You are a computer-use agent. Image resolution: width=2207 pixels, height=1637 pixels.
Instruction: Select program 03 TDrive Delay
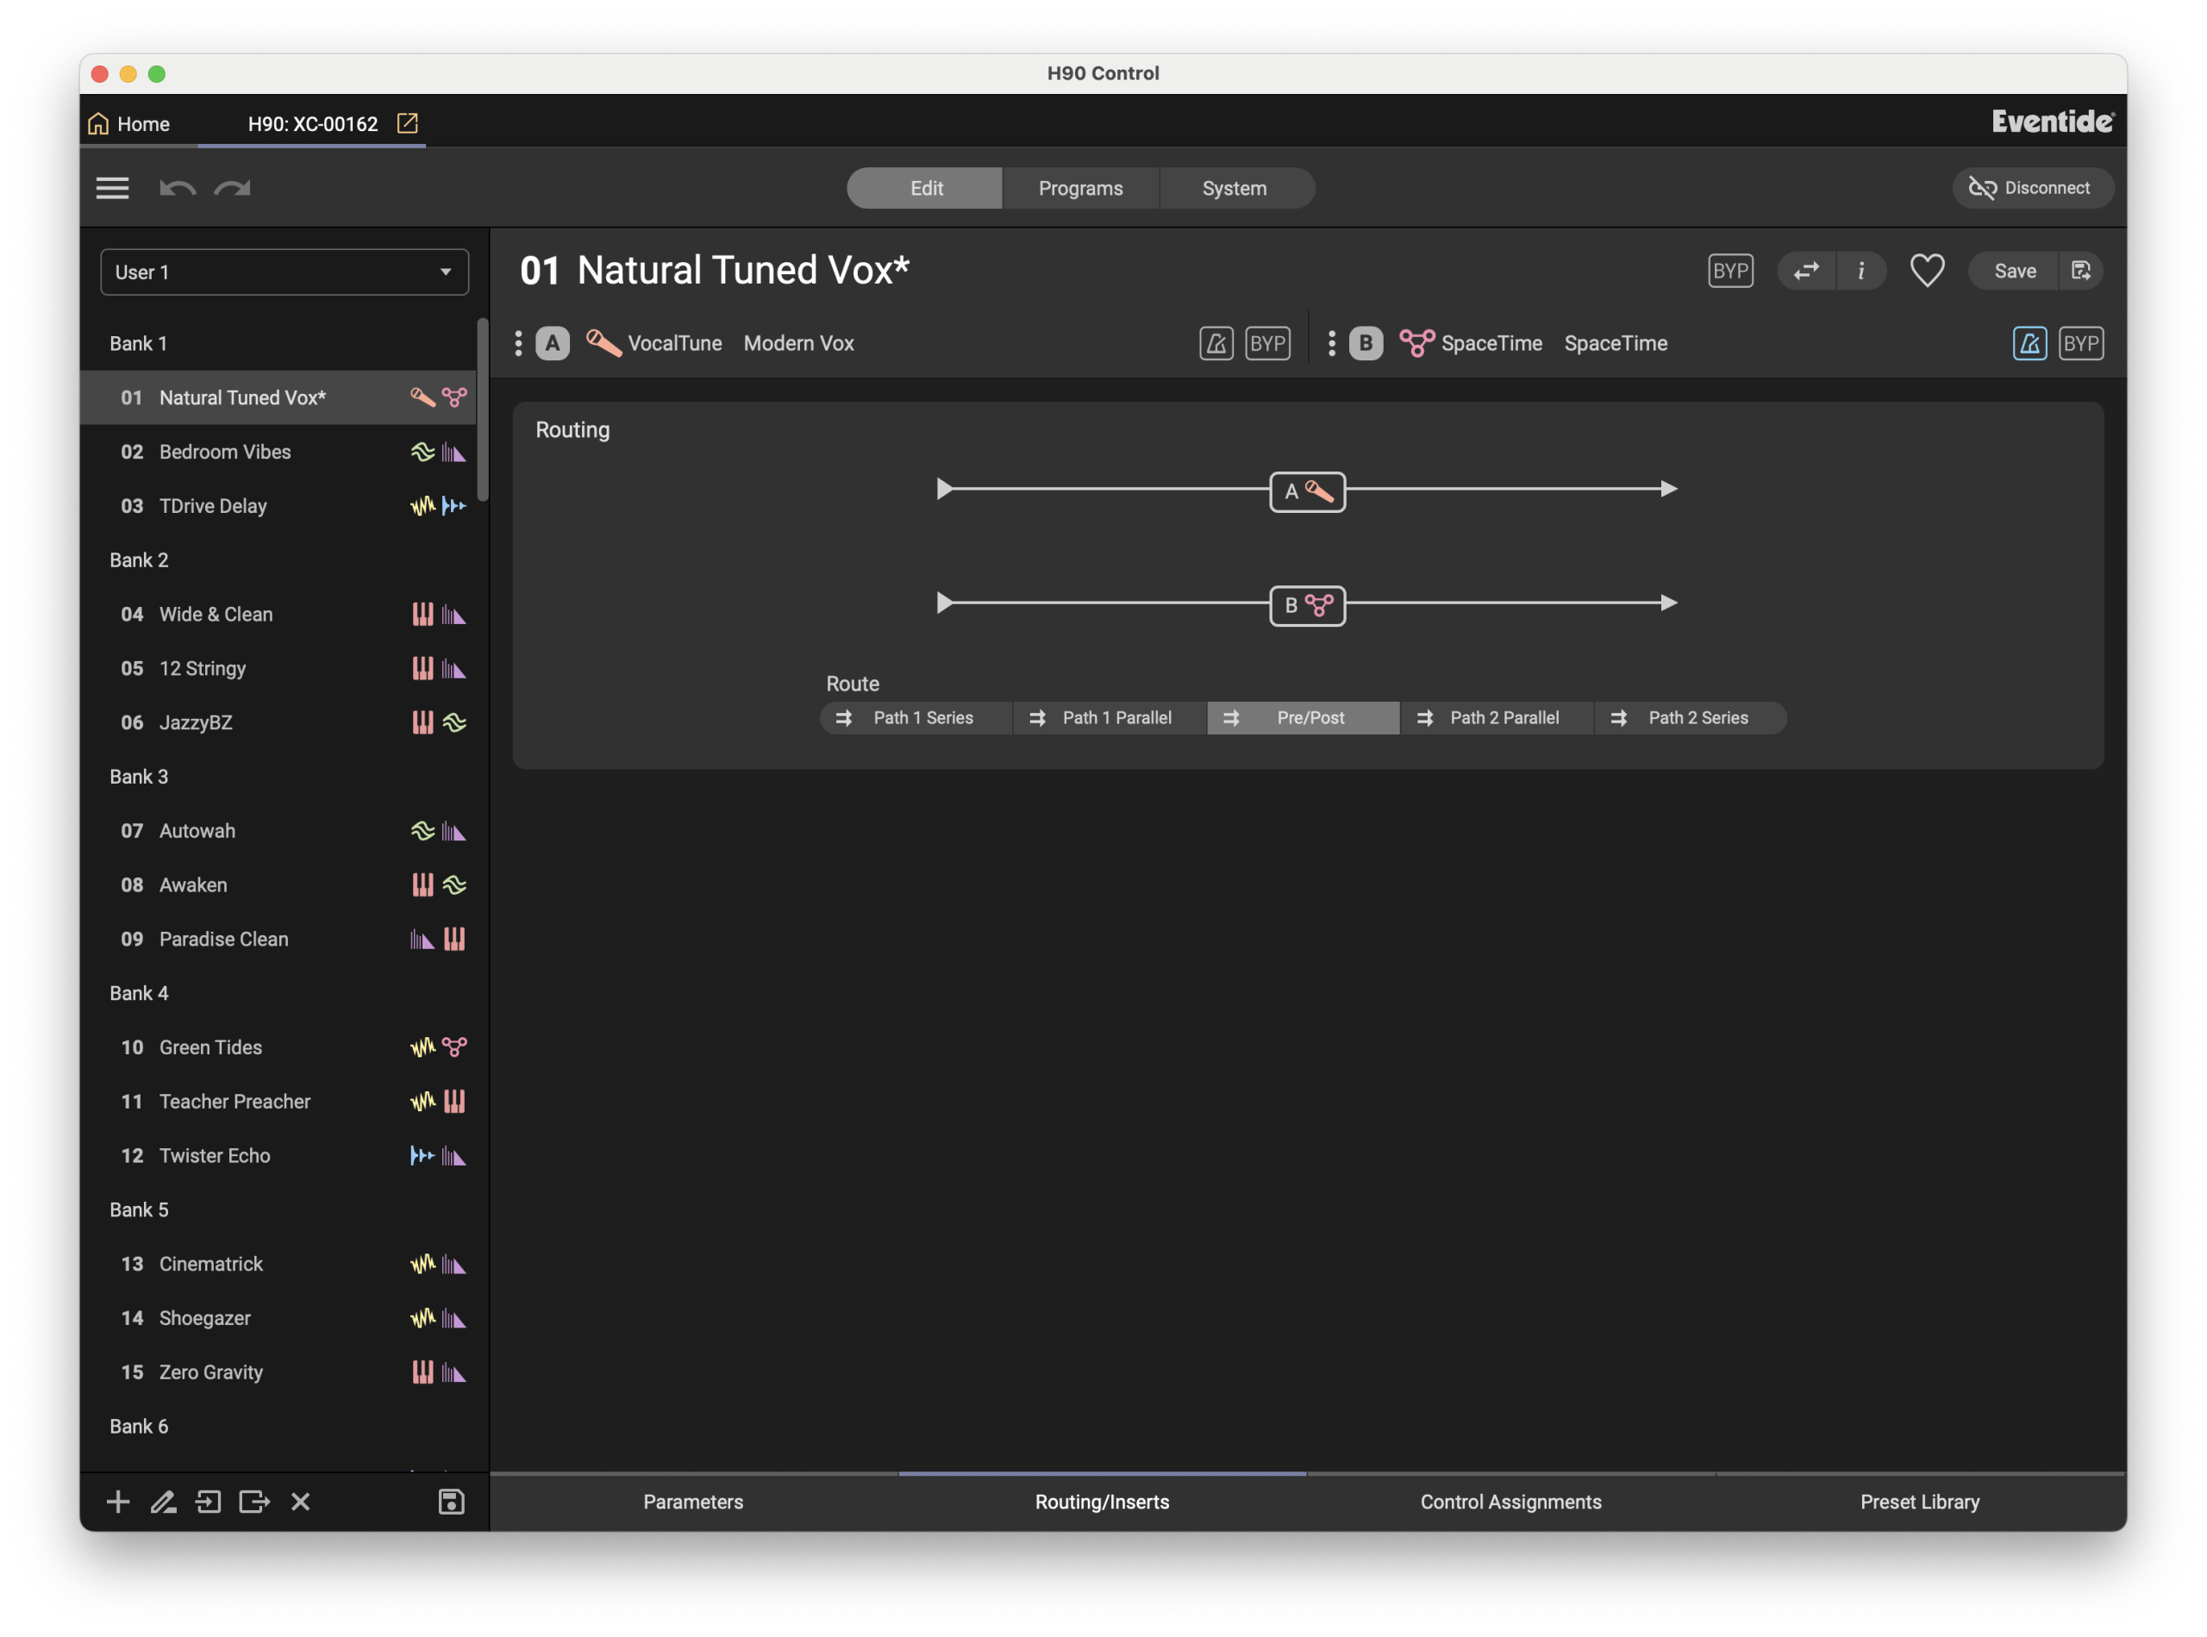[278, 506]
